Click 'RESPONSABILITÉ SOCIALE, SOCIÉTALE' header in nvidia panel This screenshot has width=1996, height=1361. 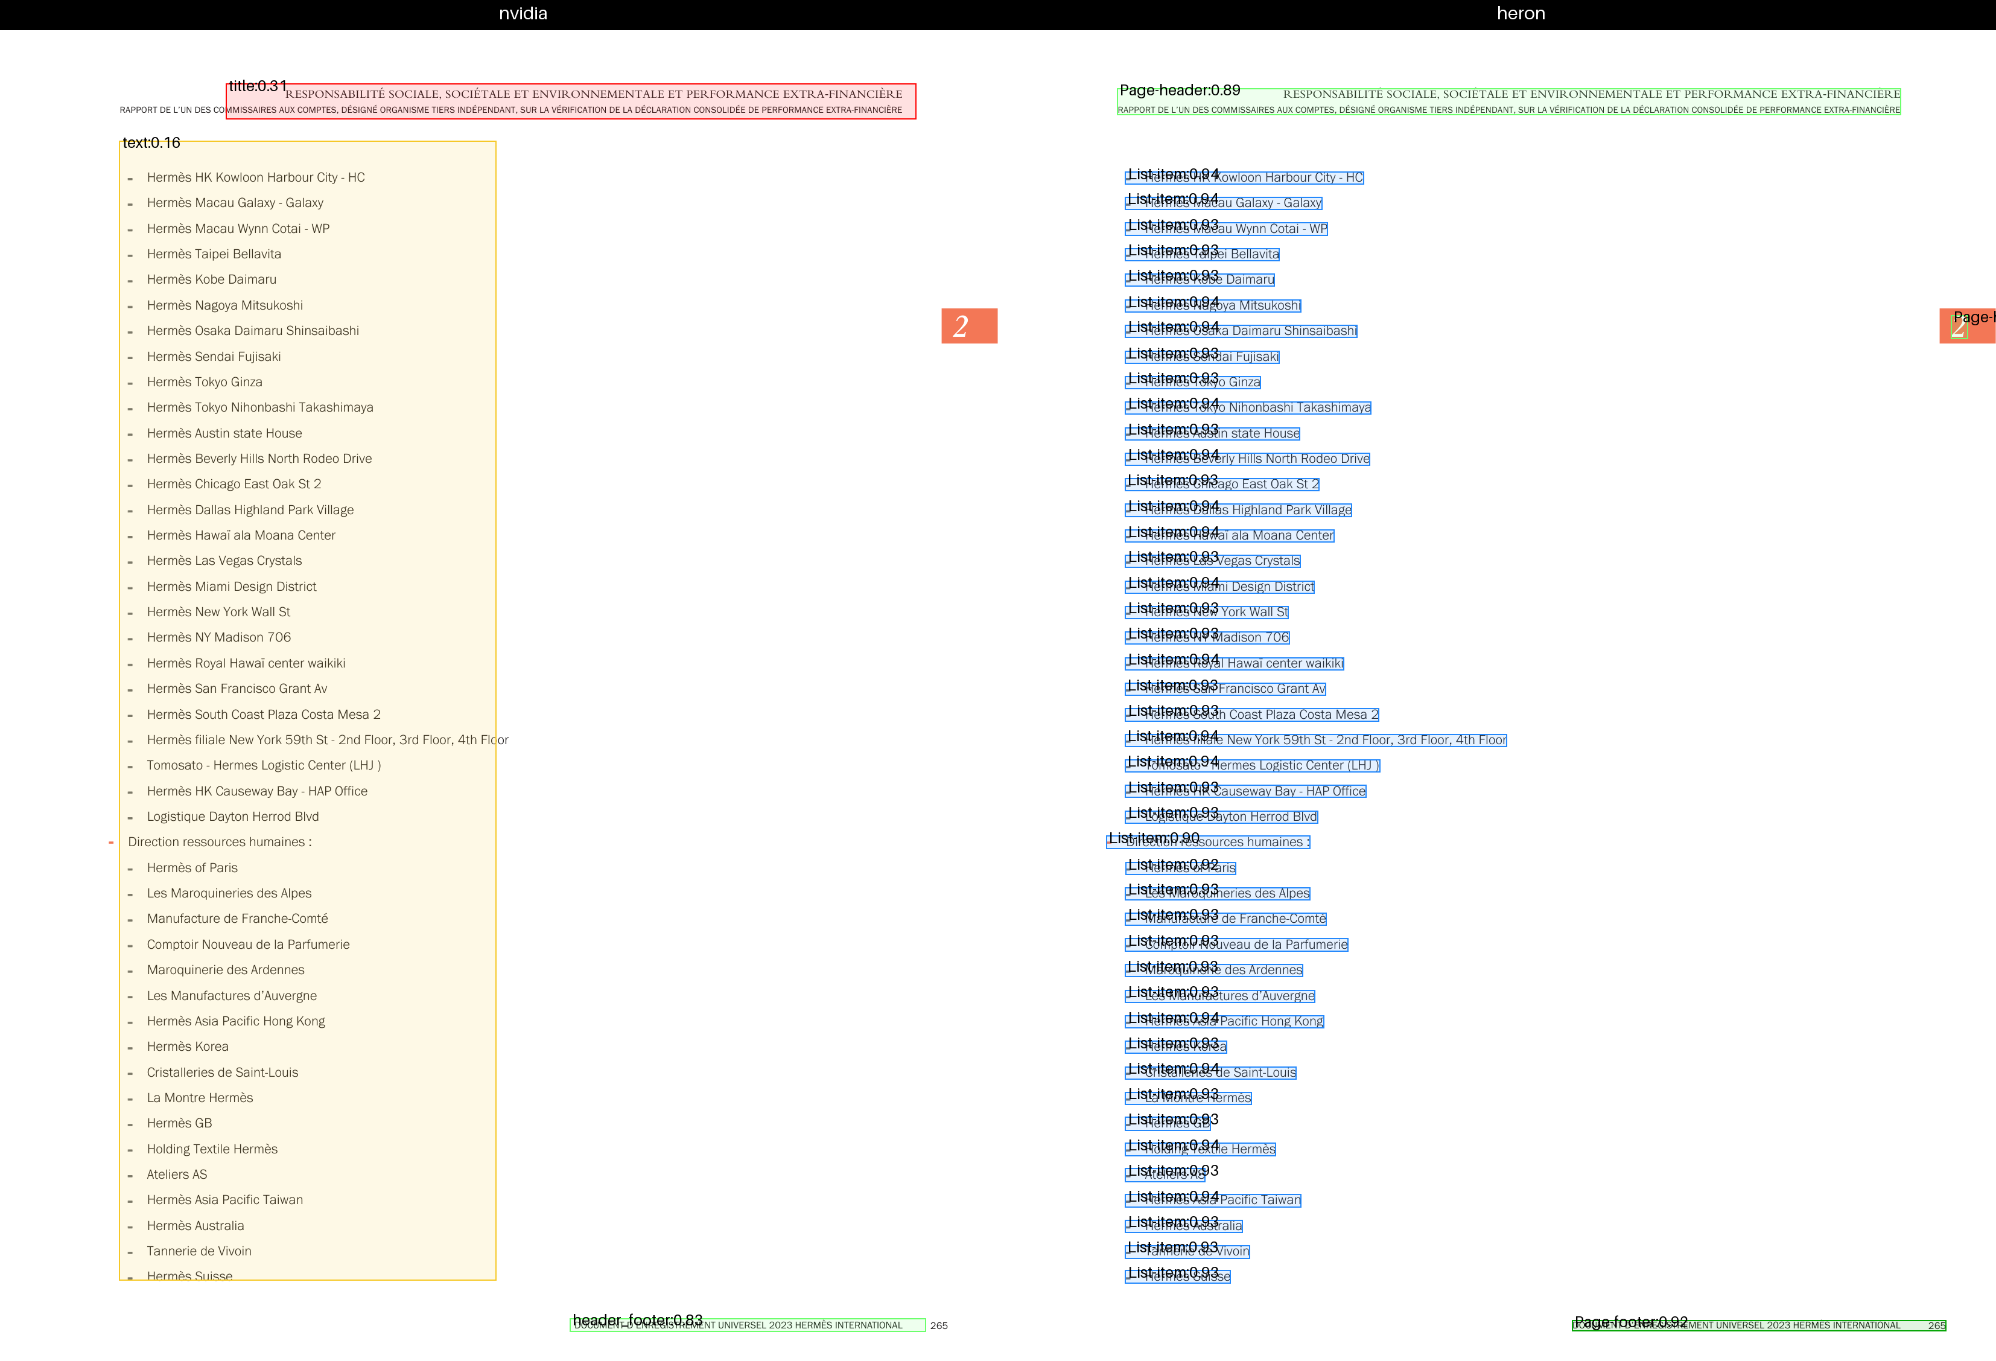[594, 94]
